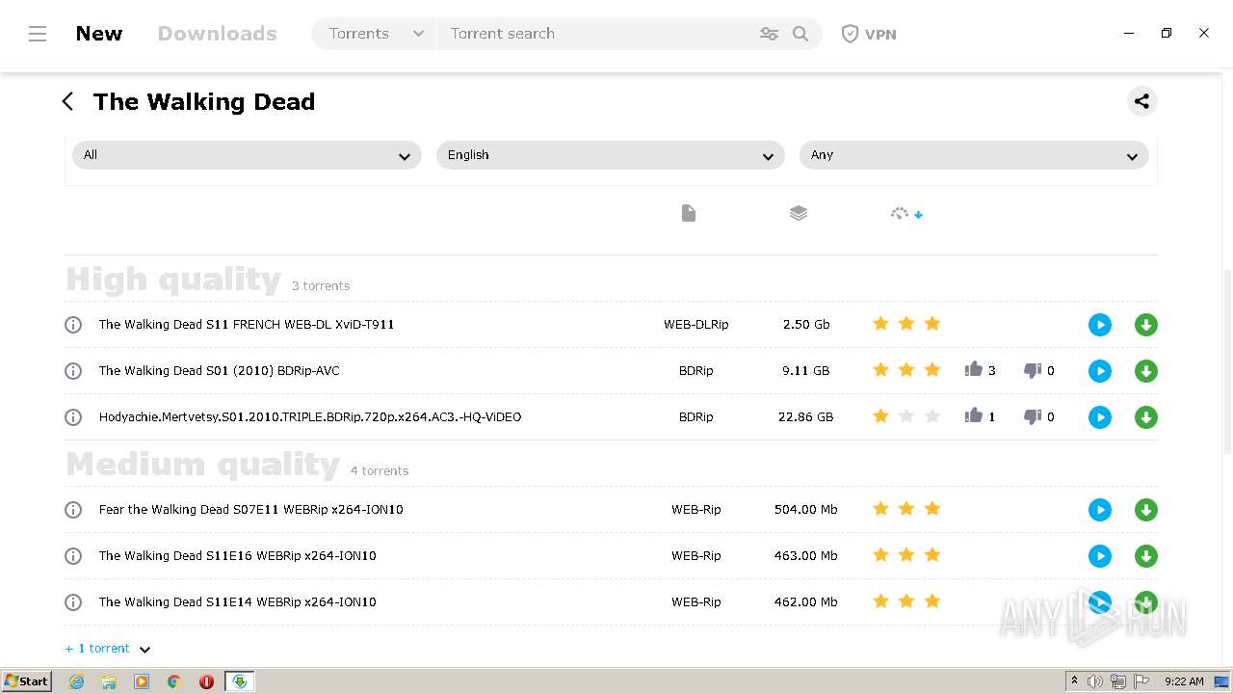Screen dimensions: 1233x694
Task: Click the 9.11 GB size value
Action: click(807, 371)
